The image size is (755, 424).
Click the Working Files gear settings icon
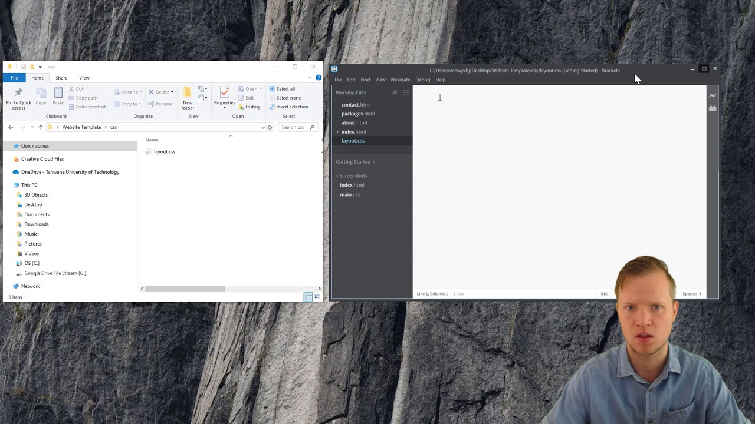tap(395, 92)
